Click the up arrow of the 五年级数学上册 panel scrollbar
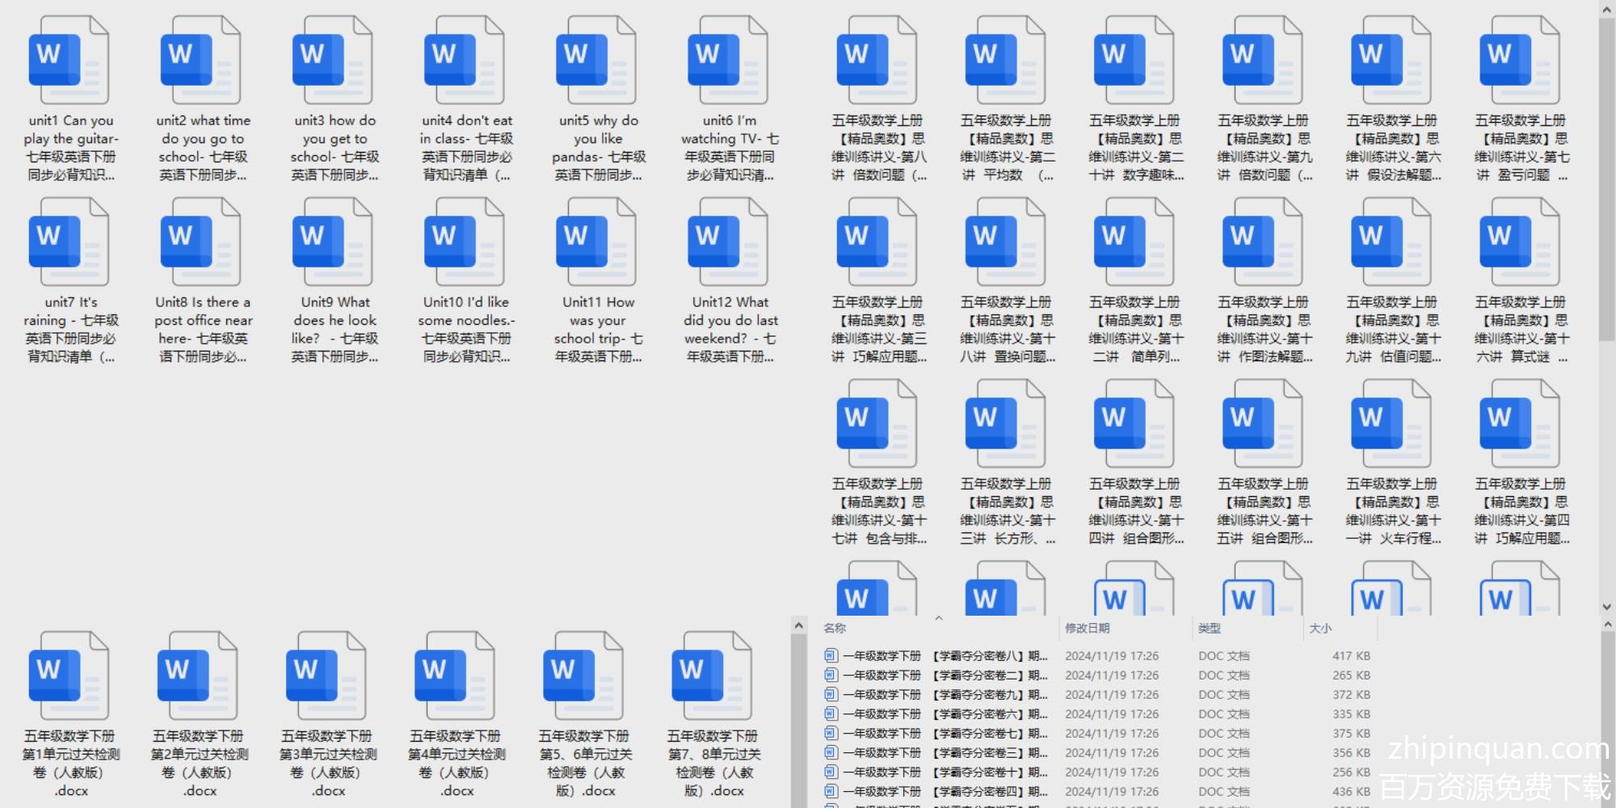The width and height of the screenshot is (1616, 808). (1606, 10)
